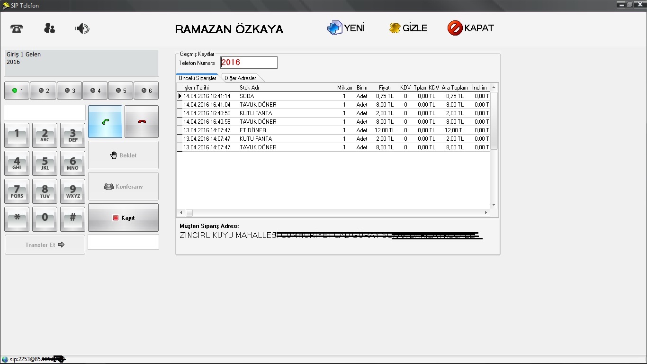Click the speaker volume icon
Viewport: 647px width, 364px height.
pyautogui.click(x=82, y=29)
